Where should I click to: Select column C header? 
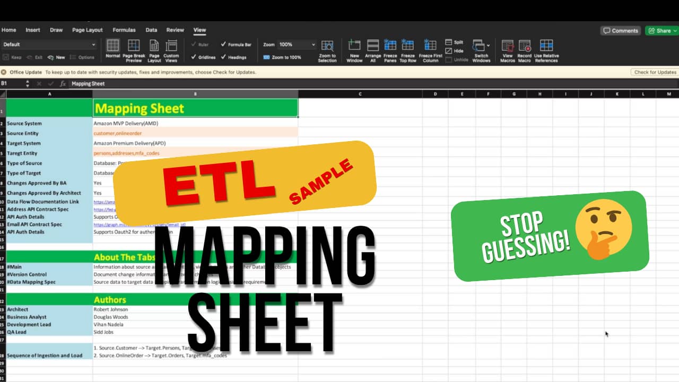point(360,94)
